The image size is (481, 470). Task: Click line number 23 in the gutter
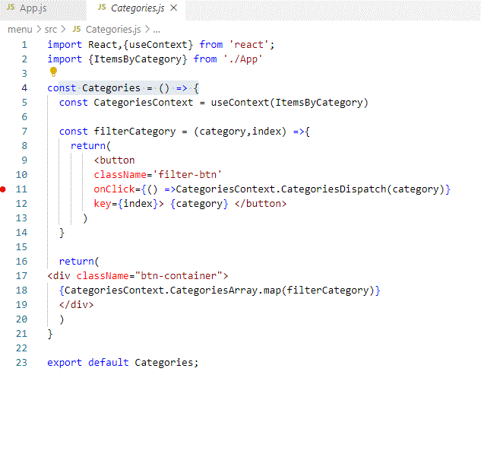point(21,363)
